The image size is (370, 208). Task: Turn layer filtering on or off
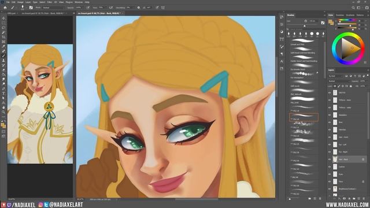click(368, 76)
